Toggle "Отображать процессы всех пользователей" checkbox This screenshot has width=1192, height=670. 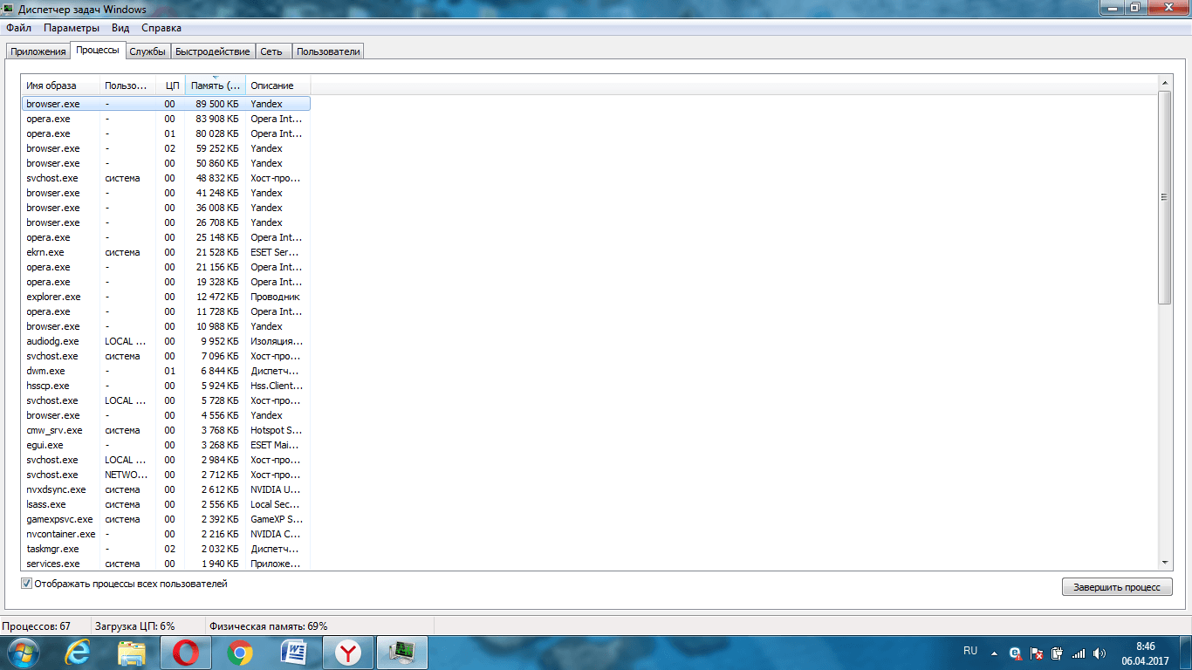click(27, 584)
